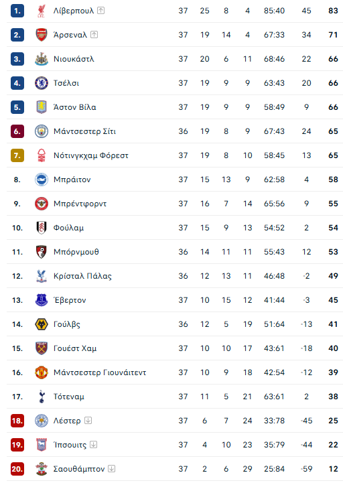Click promotion arrow icon beside Λίβερπουλ

coord(100,11)
